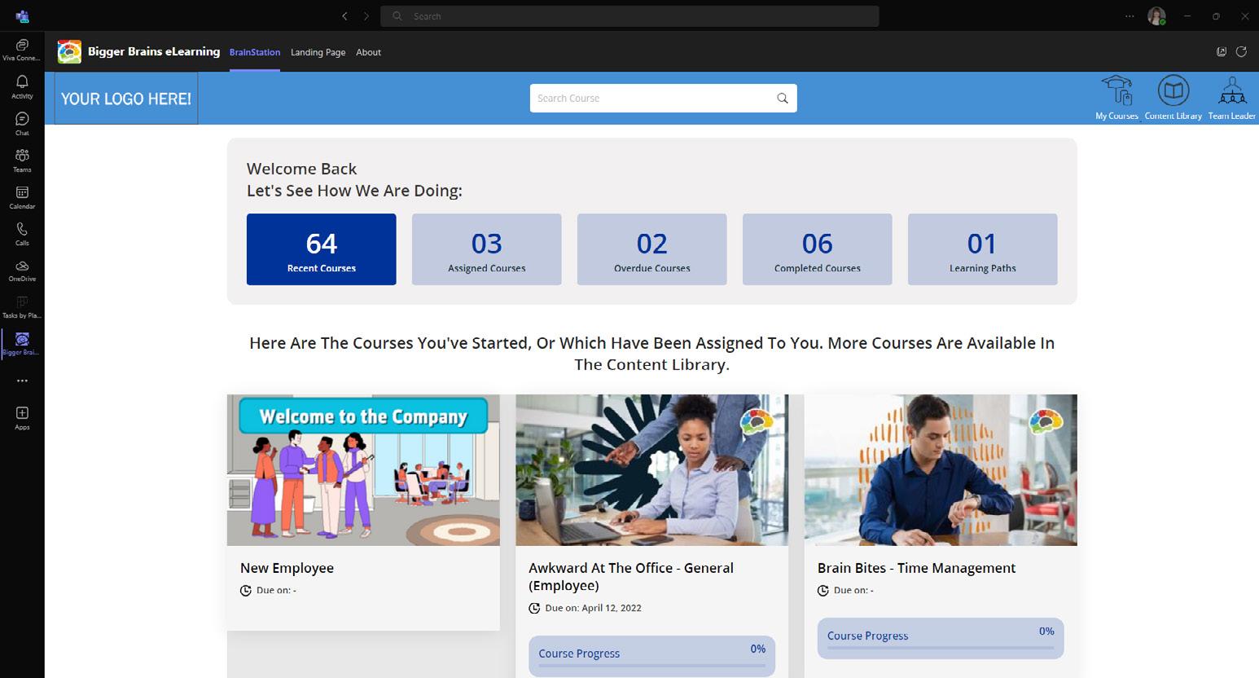Click the 'Due on: April 12, 2022' text
This screenshot has height=678, width=1259.
[x=593, y=608]
